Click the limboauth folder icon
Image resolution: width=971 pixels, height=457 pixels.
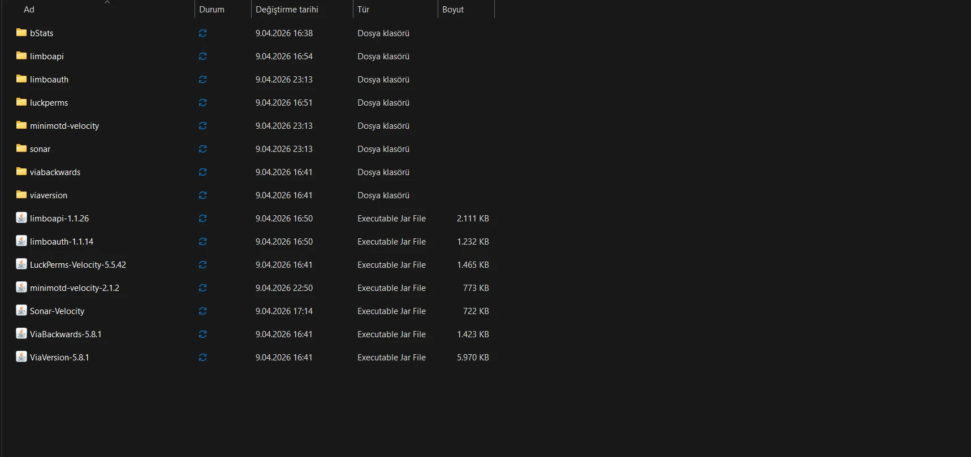[x=21, y=79]
